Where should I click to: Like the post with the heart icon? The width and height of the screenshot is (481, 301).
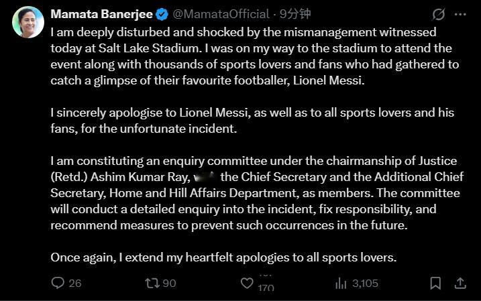[247, 283]
